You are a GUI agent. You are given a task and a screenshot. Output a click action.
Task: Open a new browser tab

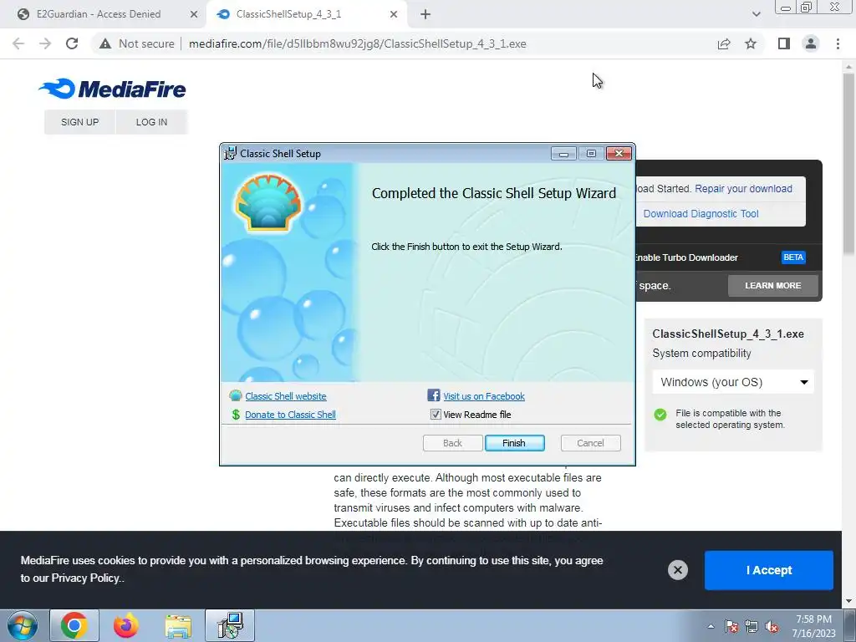[x=425, y=14]
